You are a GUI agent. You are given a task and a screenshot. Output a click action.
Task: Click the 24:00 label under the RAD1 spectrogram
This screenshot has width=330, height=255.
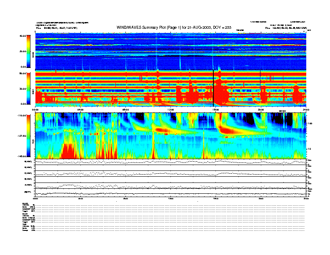point(306,110)
